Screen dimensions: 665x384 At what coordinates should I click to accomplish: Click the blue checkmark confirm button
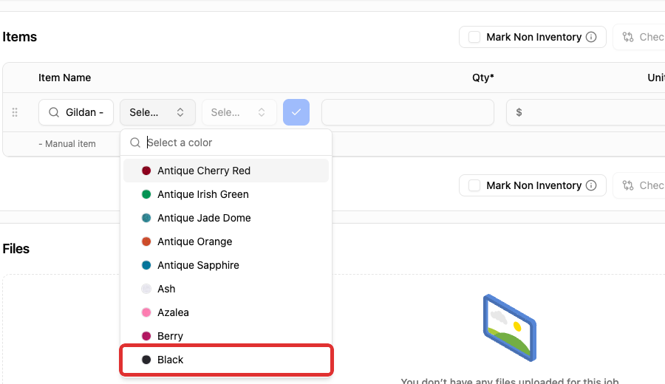click(x=296, y=112)
